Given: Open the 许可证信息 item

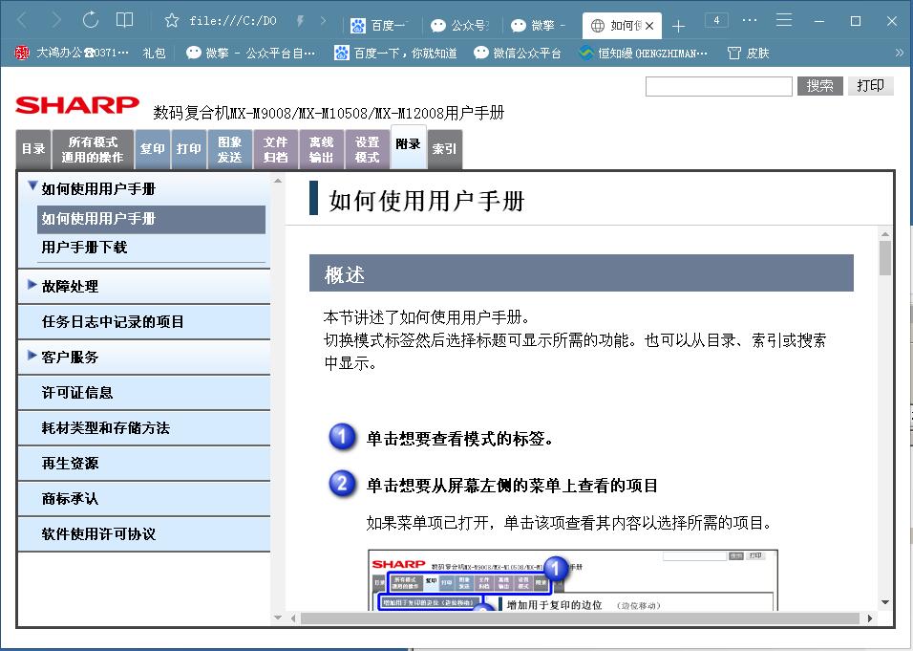Looking at the screenshot, I should tap(144, 393).
